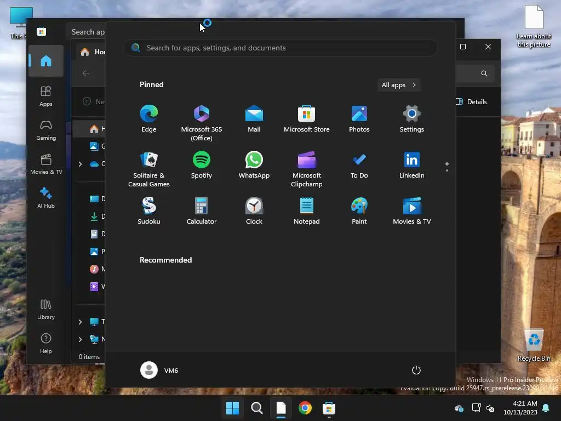Click back arrow in File Explorer
Viewport: 561px width, 421px height.
click(x=86, y=73)
